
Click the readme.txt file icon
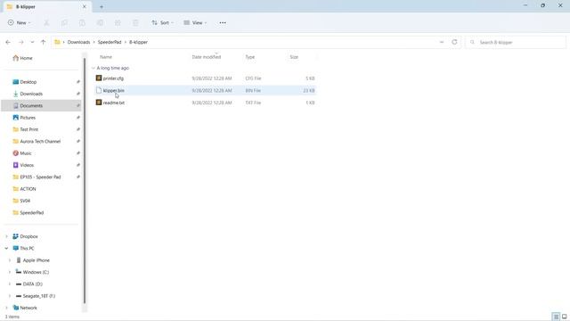pyautogui.click(x=99, y=103)
